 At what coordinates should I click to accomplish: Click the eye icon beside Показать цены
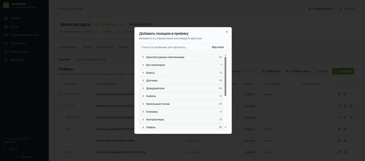pos(287,71)
